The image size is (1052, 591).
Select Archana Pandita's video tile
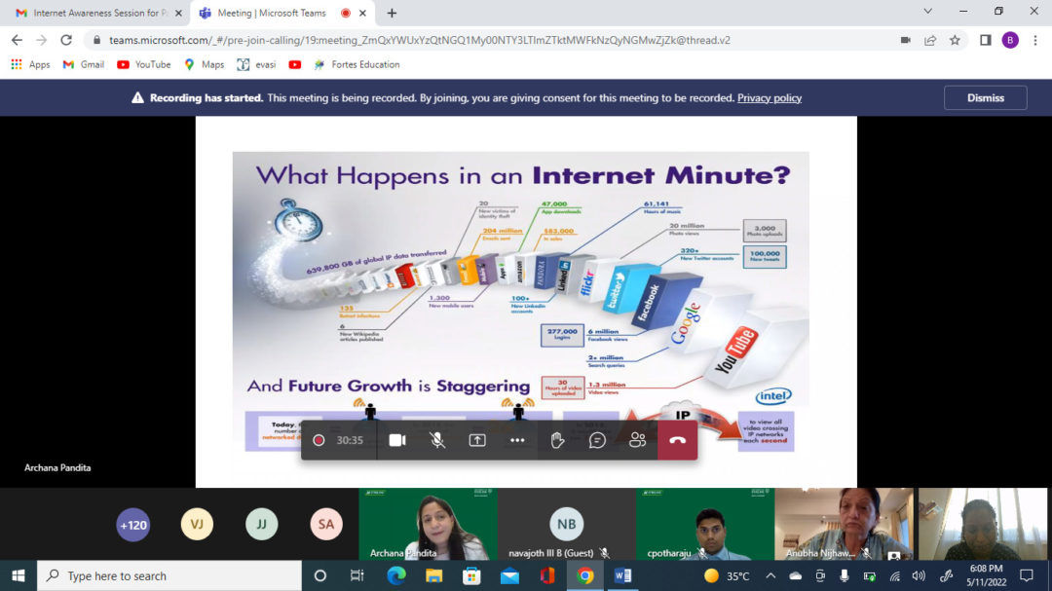pyautogui.click(x=428, y=524)
